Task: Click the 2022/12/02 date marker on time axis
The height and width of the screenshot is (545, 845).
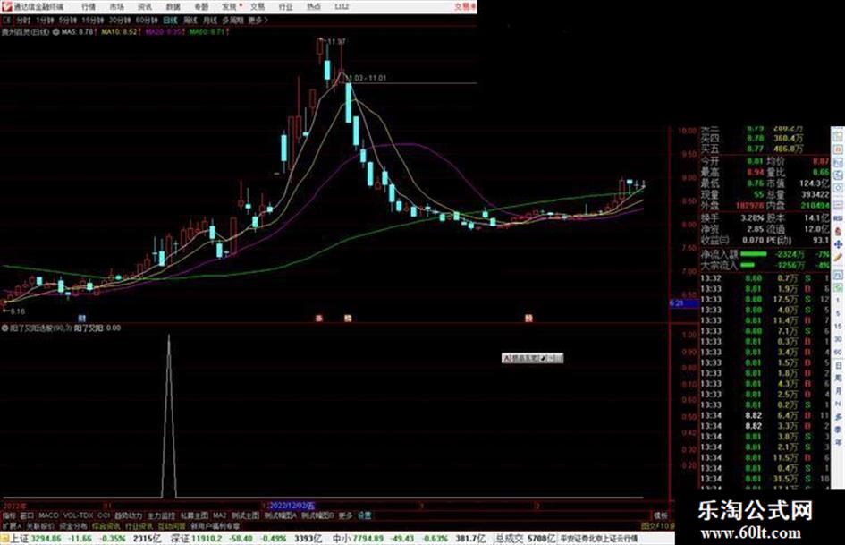Action: pos(292,506)
